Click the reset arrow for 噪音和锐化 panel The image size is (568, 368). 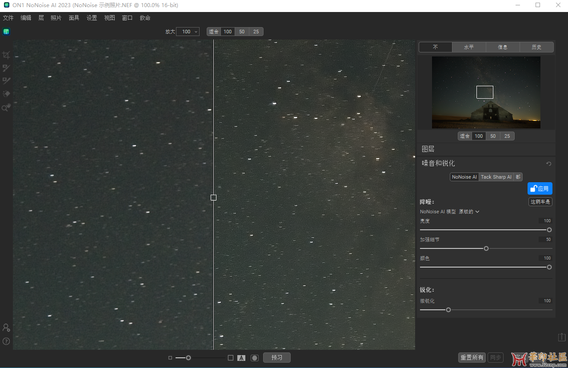[x=548, y=164]
